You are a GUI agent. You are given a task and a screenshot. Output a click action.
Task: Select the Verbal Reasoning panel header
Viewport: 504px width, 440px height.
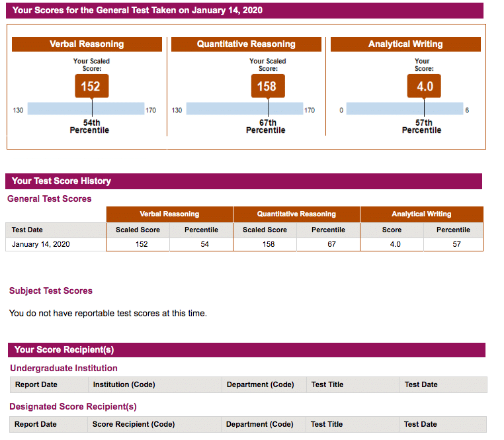(x=87, y=44)
